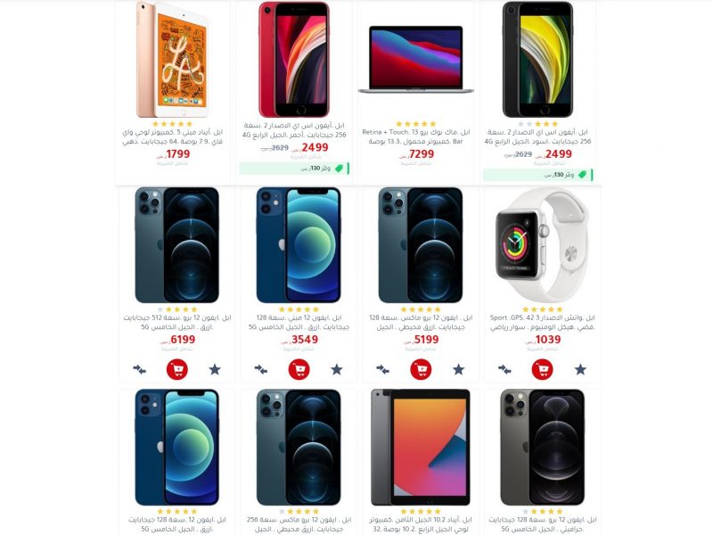Compare the Apple Watch using arrows icon
713x535 pixels.
504,369
